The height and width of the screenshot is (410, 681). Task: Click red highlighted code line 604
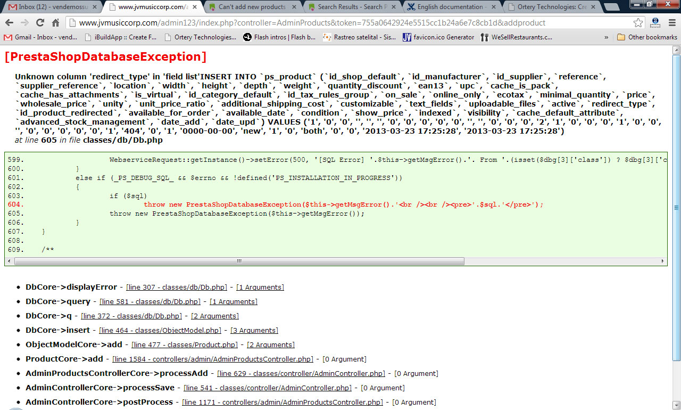pyautogui.click(x=343, y=204)
